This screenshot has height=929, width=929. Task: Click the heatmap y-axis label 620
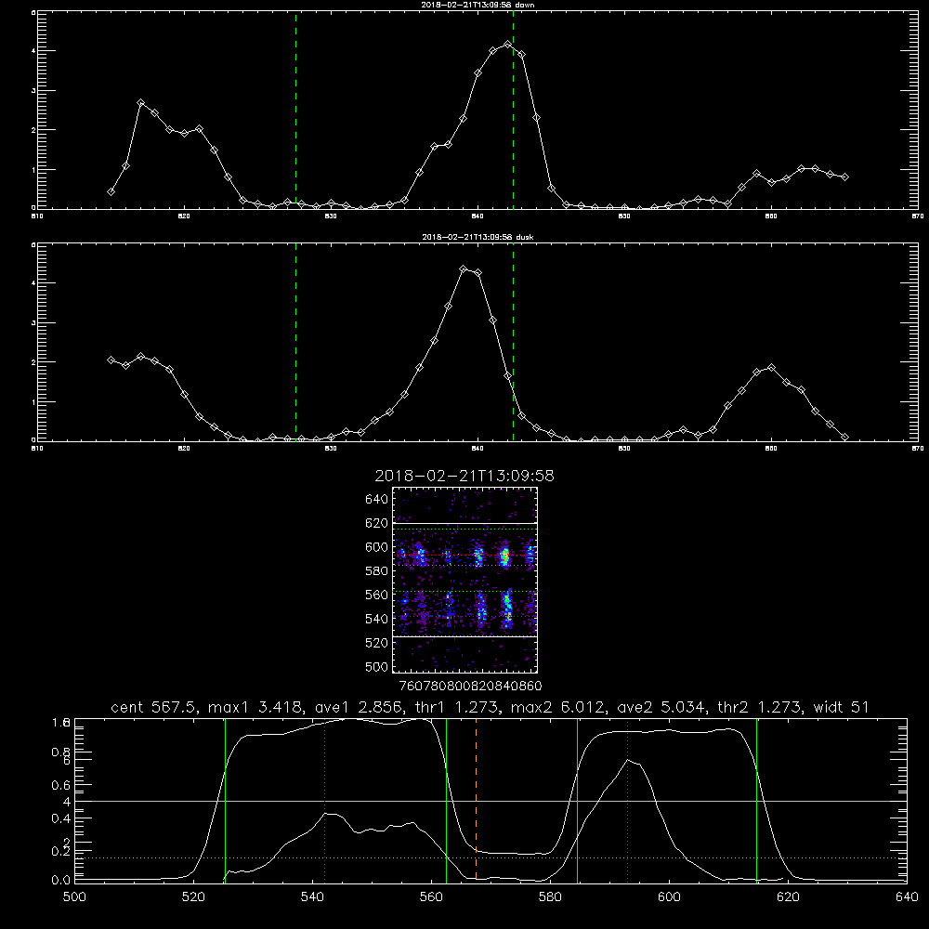377,523
